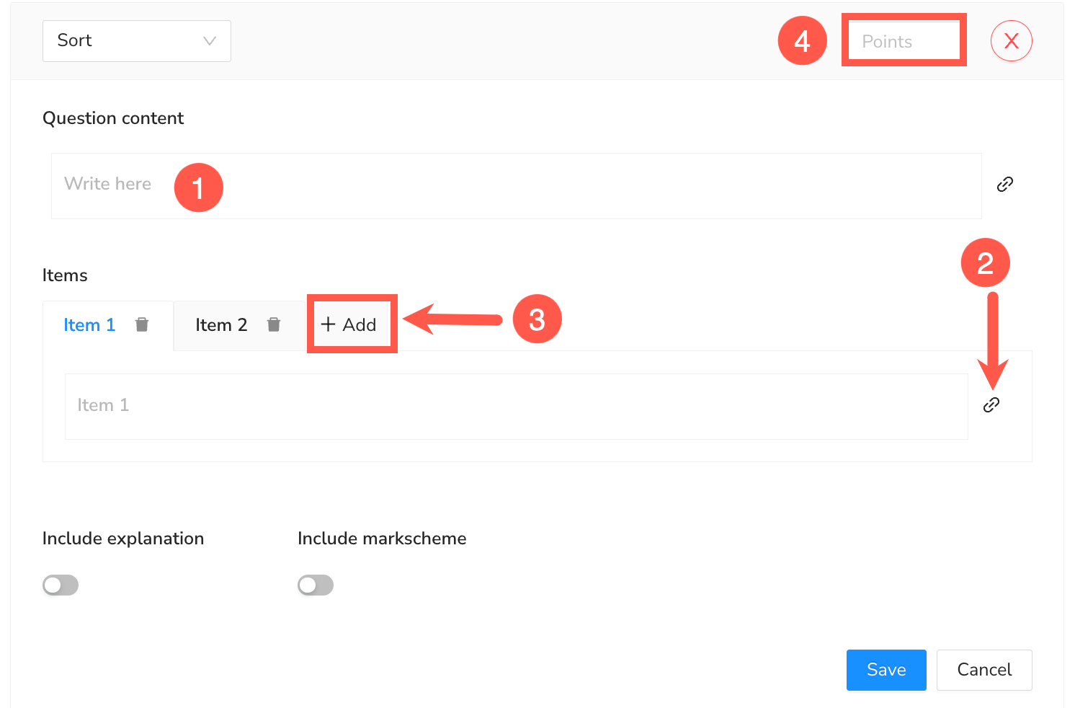Save the question
Image resolution: width=1075 pixels, height=708 pixels.
click(x=886, y=670)
